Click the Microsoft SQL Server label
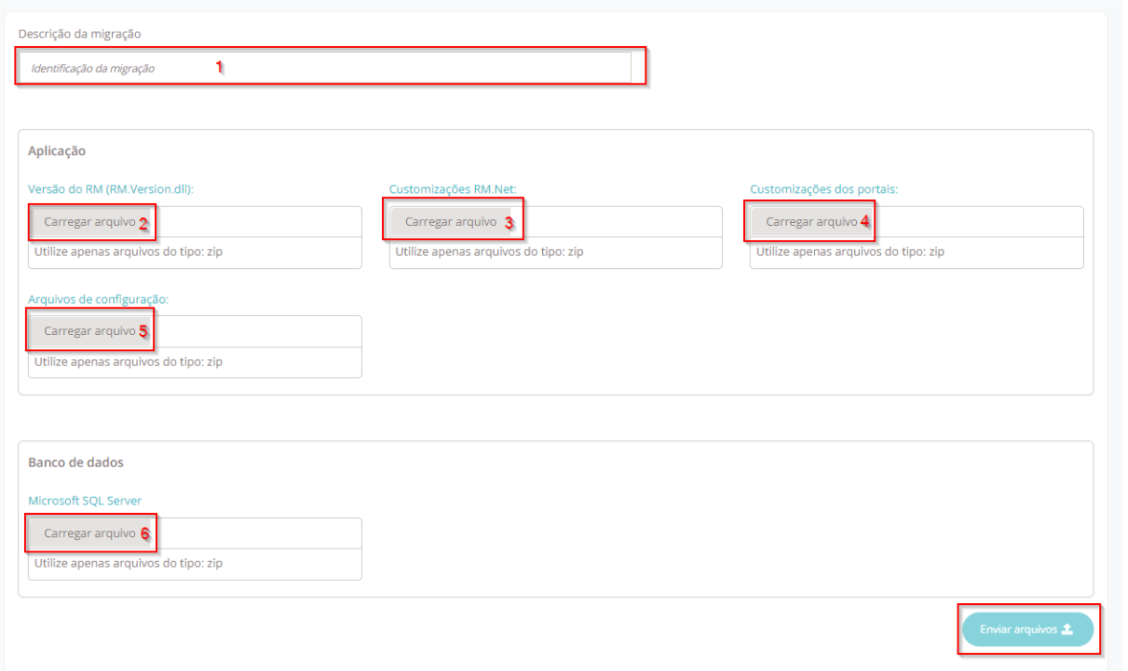 (x=85, y=501)
